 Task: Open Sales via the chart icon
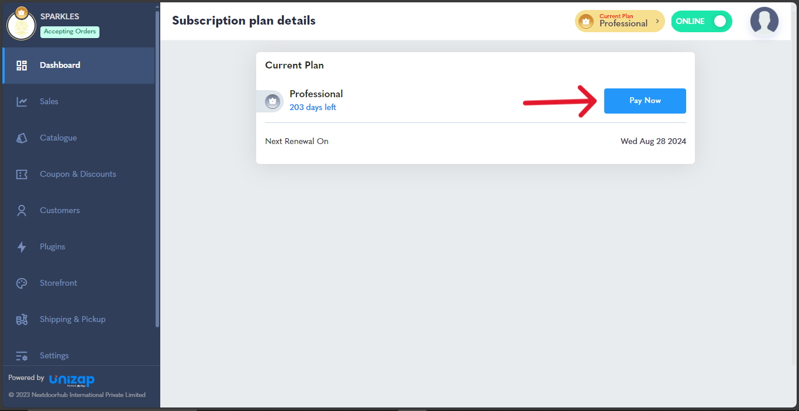tap(22, 102)
